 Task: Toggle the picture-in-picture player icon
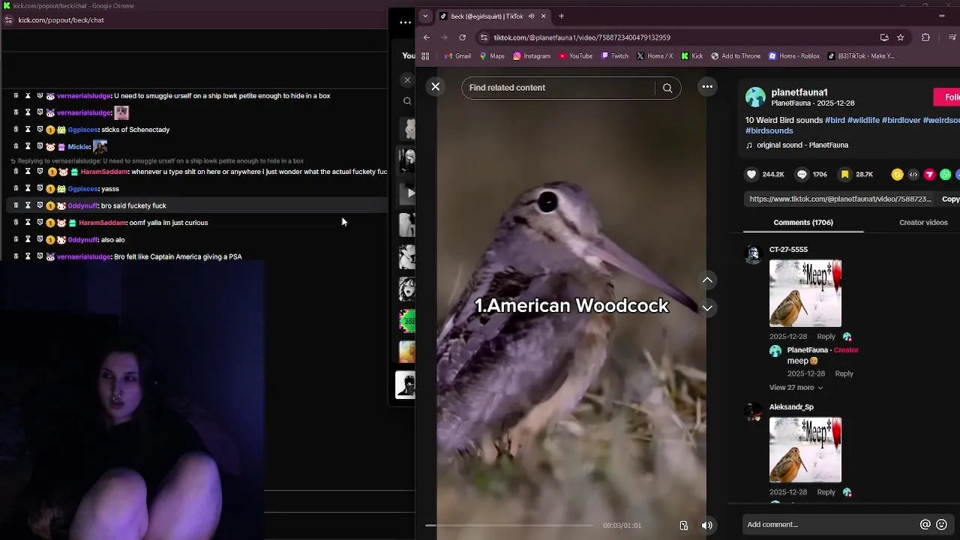[x=683, y=525]
